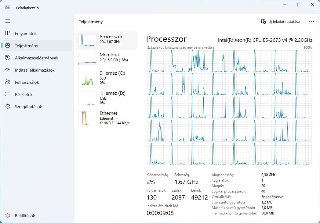Screen dimensions: 320x223
Task: Select the Processzor performance entry
Action: 106,40
